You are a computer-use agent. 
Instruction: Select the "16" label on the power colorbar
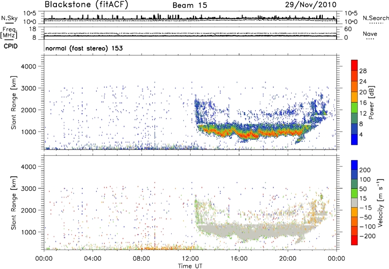point(363,103)
